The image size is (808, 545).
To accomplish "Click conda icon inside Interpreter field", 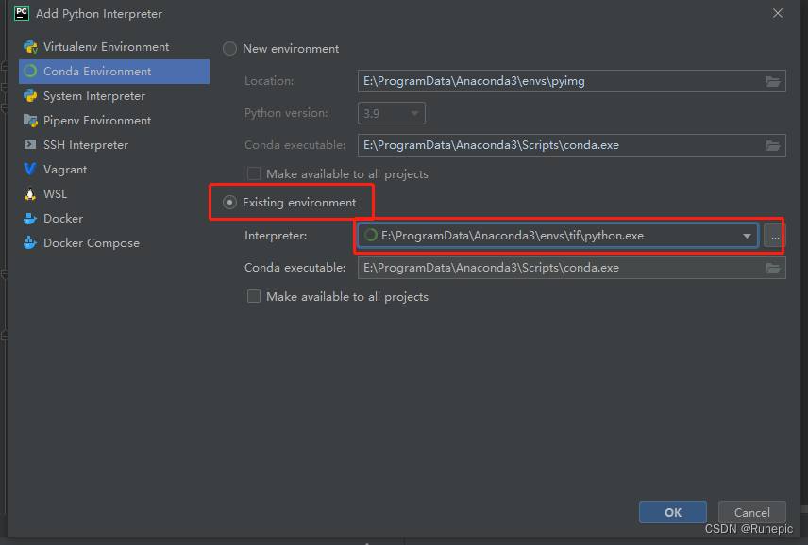I will [371, 236].
